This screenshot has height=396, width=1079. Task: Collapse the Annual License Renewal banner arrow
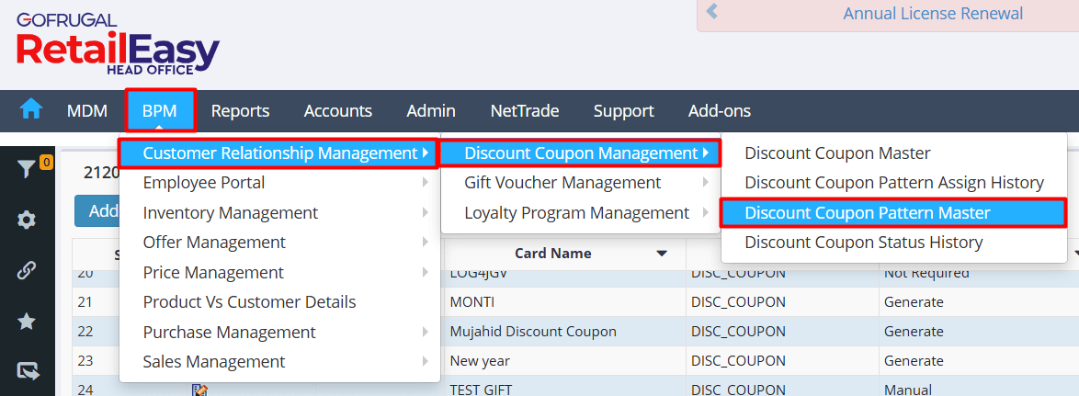tap(712, 12)
